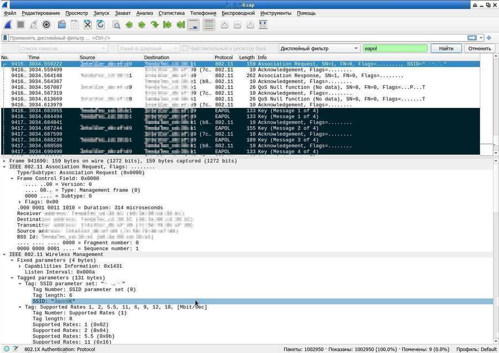Sort packets by the Time column header

tap(53, 58)
